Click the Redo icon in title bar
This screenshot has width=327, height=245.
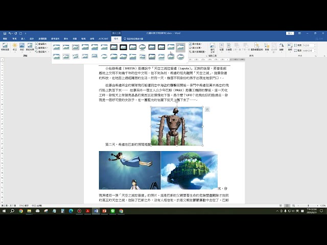point(16,33)
